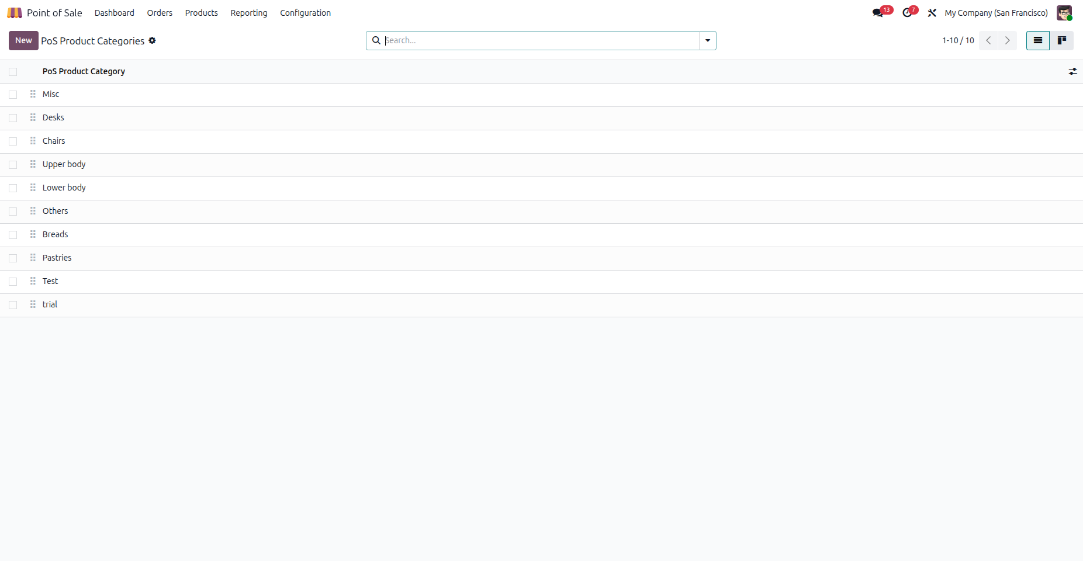Viewport: 1083px width, 561px height.
Task: Open the activities clock icon
Action: (x=907, y=13)
